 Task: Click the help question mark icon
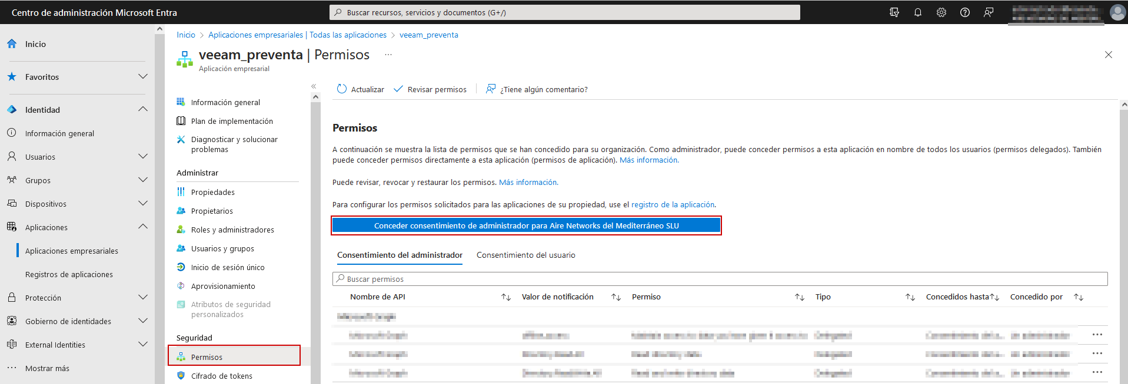point(964,12)
